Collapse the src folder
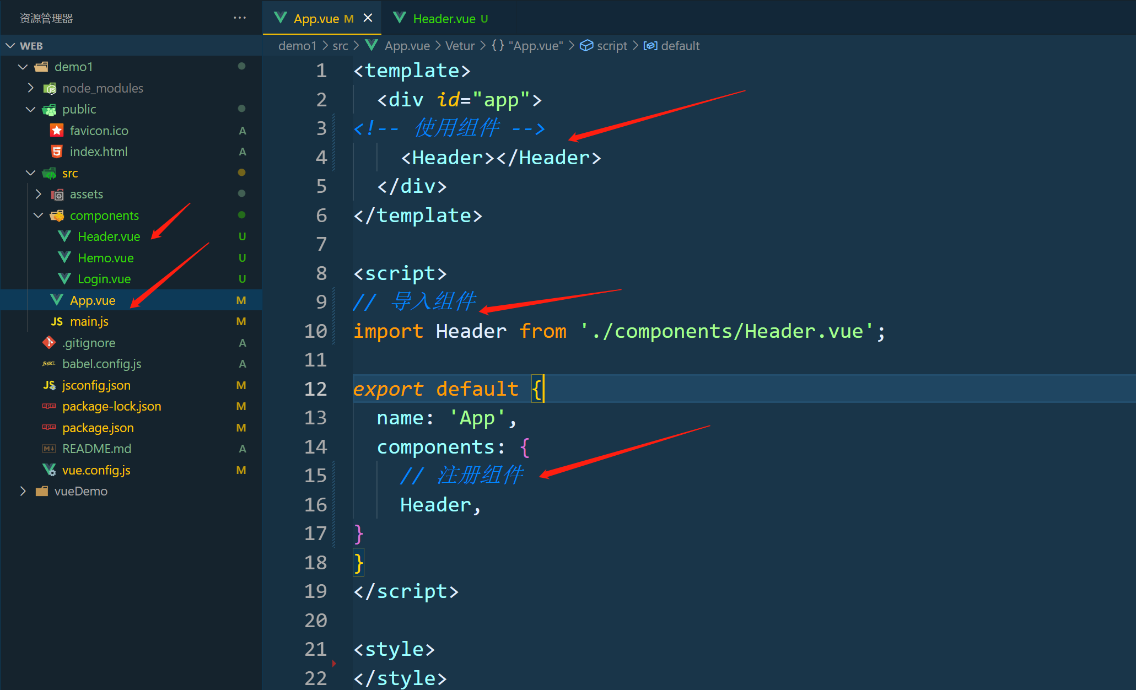The image size is (1136, 690). (x=30, y=173)
